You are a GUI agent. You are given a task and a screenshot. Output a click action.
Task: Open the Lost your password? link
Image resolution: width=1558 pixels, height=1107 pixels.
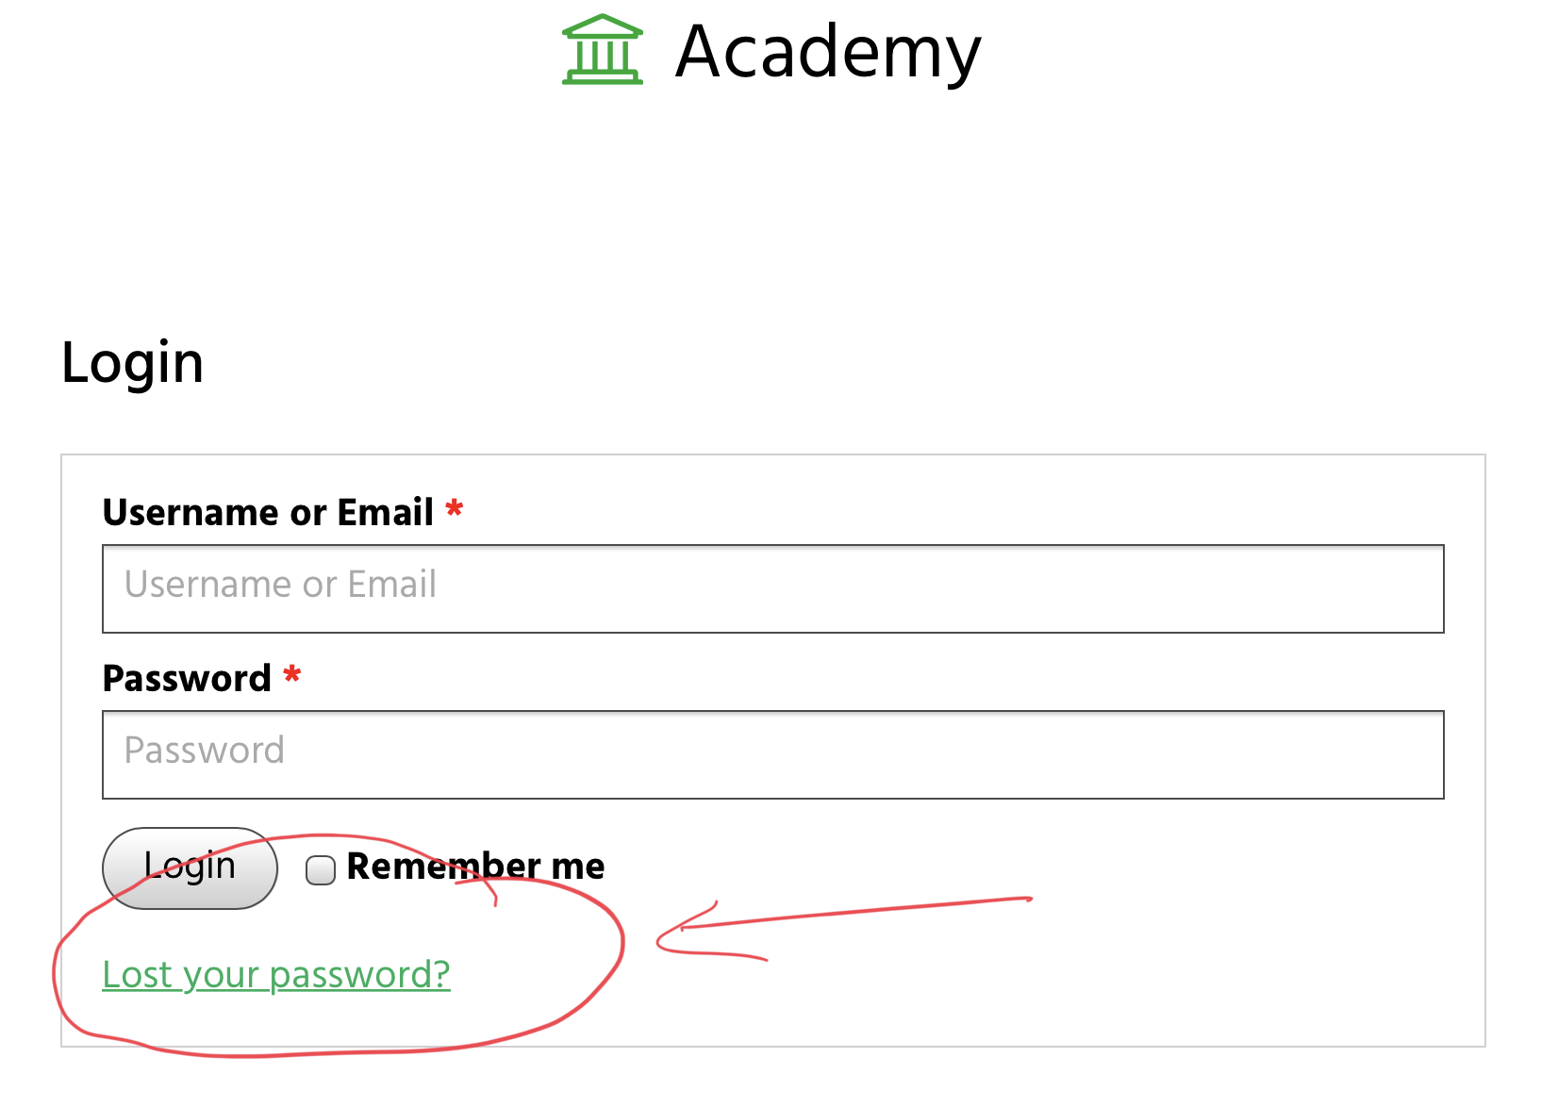click(x=276, y=975)
